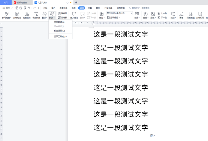This screenshot has height=141, width=208.
Task: Switch to the 首页 home tab
Action: click(x=6, y=3)
